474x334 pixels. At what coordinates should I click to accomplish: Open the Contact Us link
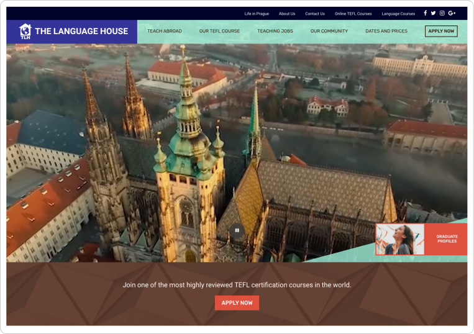(315, 14)
